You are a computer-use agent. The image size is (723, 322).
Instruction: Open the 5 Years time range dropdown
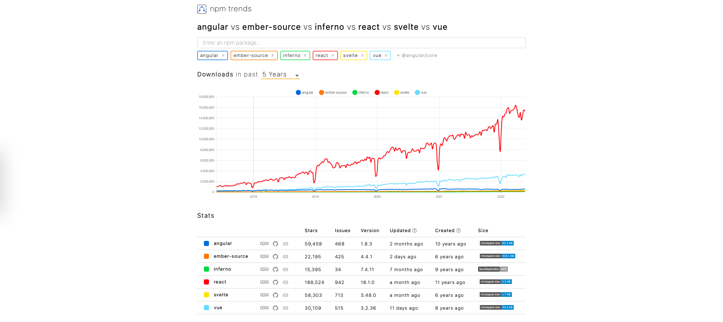pos(280,74)
